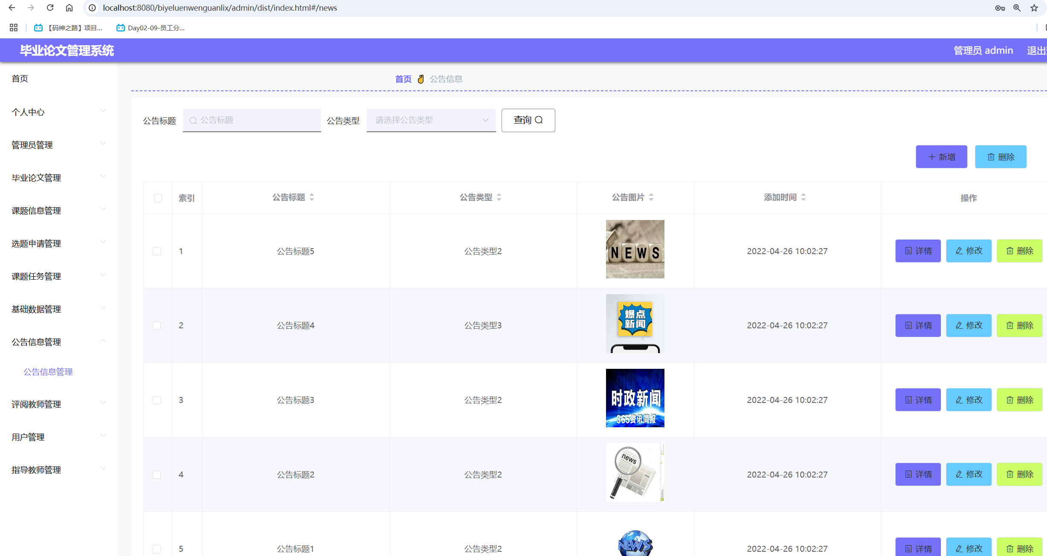
Task: Open the 公告类型 dropdown selector
Action: (431, 120)
